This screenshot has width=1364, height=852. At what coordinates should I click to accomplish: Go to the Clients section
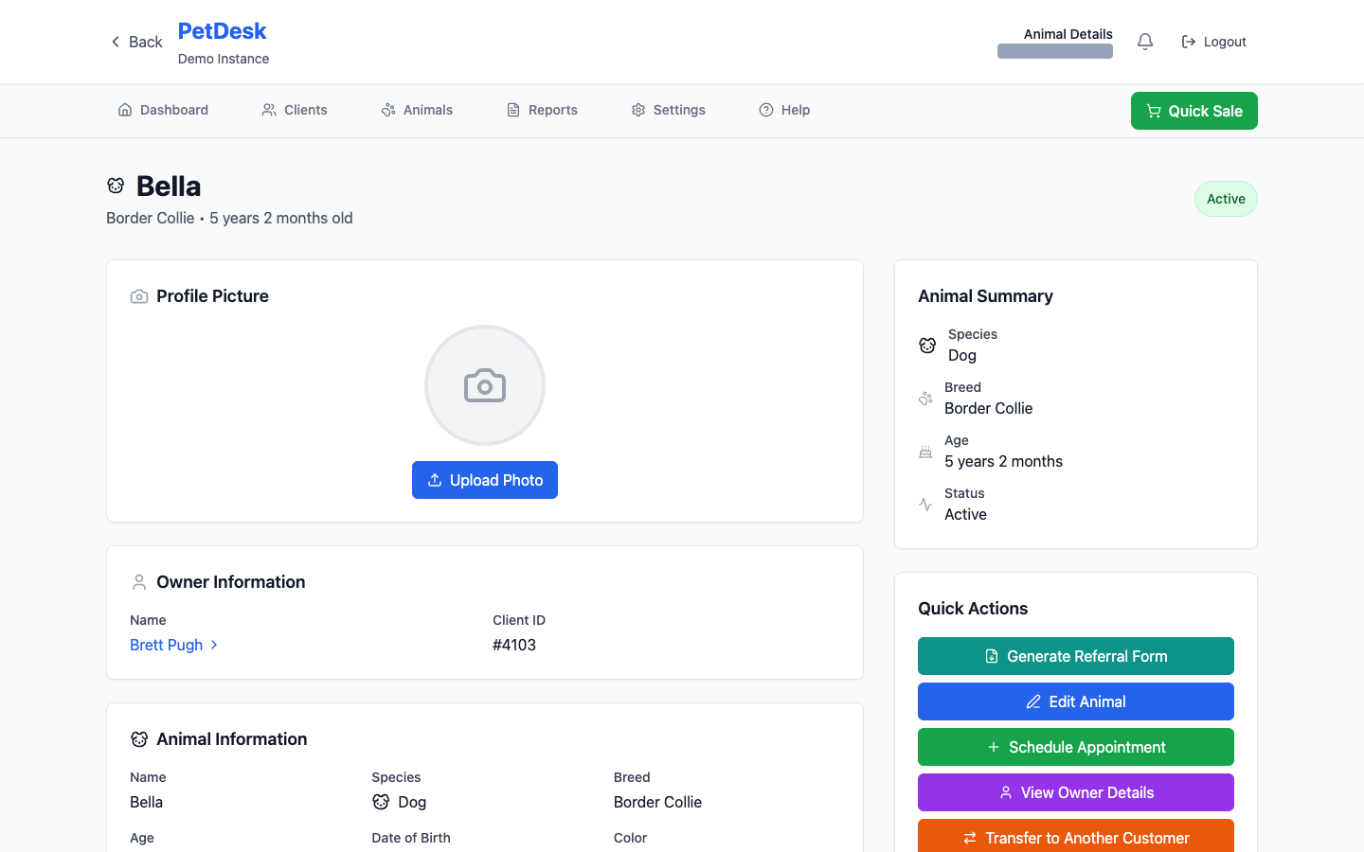coord(295,110)
